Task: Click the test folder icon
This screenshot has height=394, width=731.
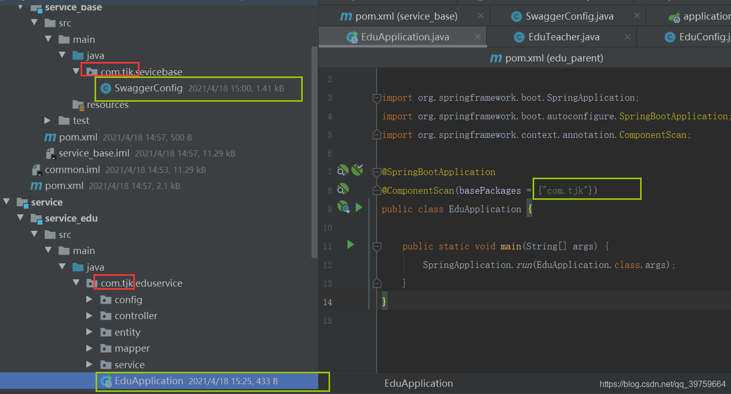Action: pyautogui.click(x=65, y=120)
